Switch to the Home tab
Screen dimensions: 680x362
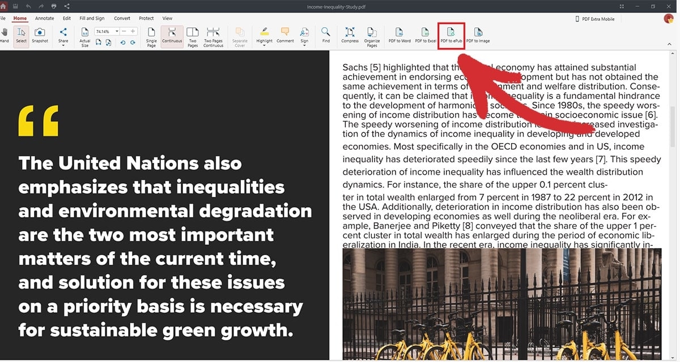click(x=20, y=18)
